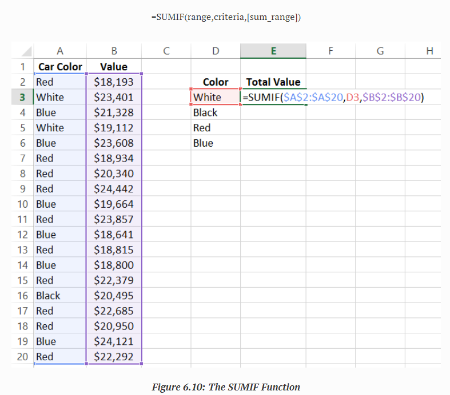Click the Car Color header cell
Screen dimensions: 450x395
click(60, 67)
